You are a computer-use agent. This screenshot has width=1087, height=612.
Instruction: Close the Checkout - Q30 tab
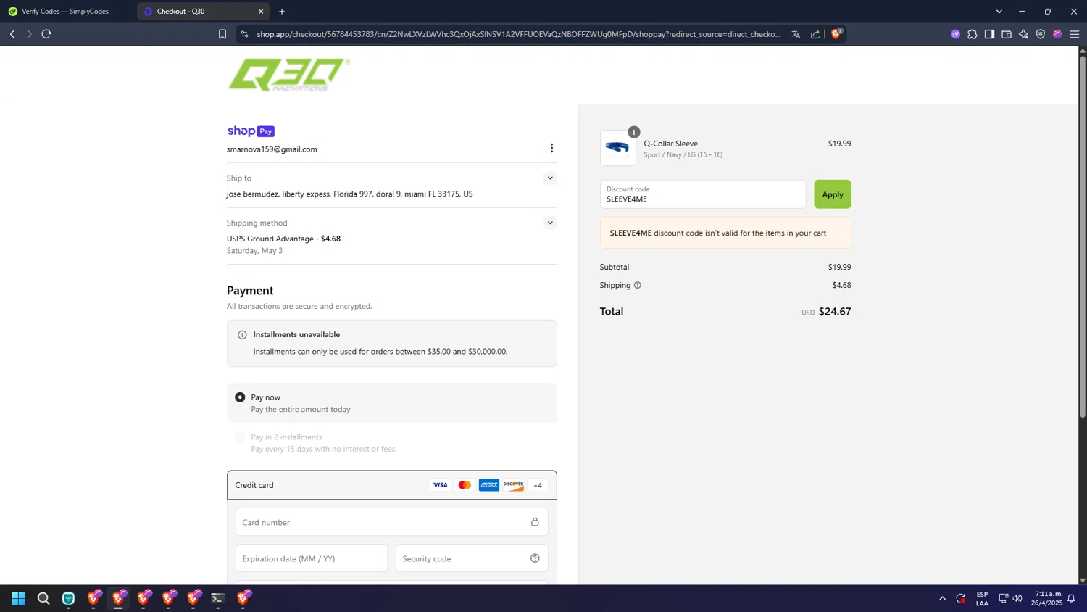click(x=261, y=12)
